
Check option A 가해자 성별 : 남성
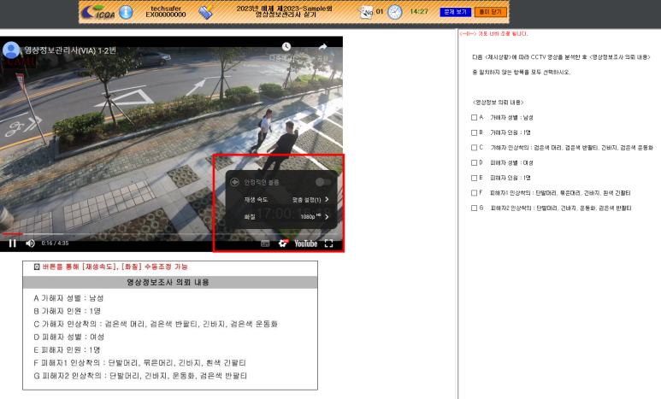click(x=474, y=118)
